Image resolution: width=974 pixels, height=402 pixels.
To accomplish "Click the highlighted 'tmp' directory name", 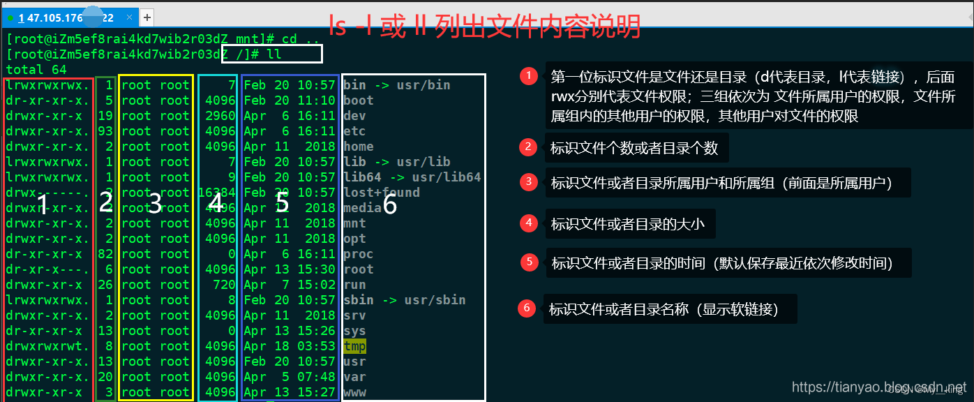I will tap(354, 346).
